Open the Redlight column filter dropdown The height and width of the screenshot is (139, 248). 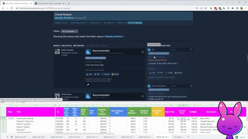pos(198,112)
